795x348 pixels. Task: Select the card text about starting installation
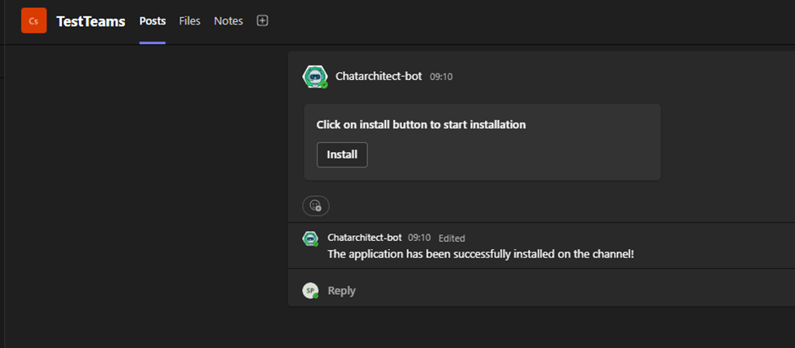(x=421, y=125)
